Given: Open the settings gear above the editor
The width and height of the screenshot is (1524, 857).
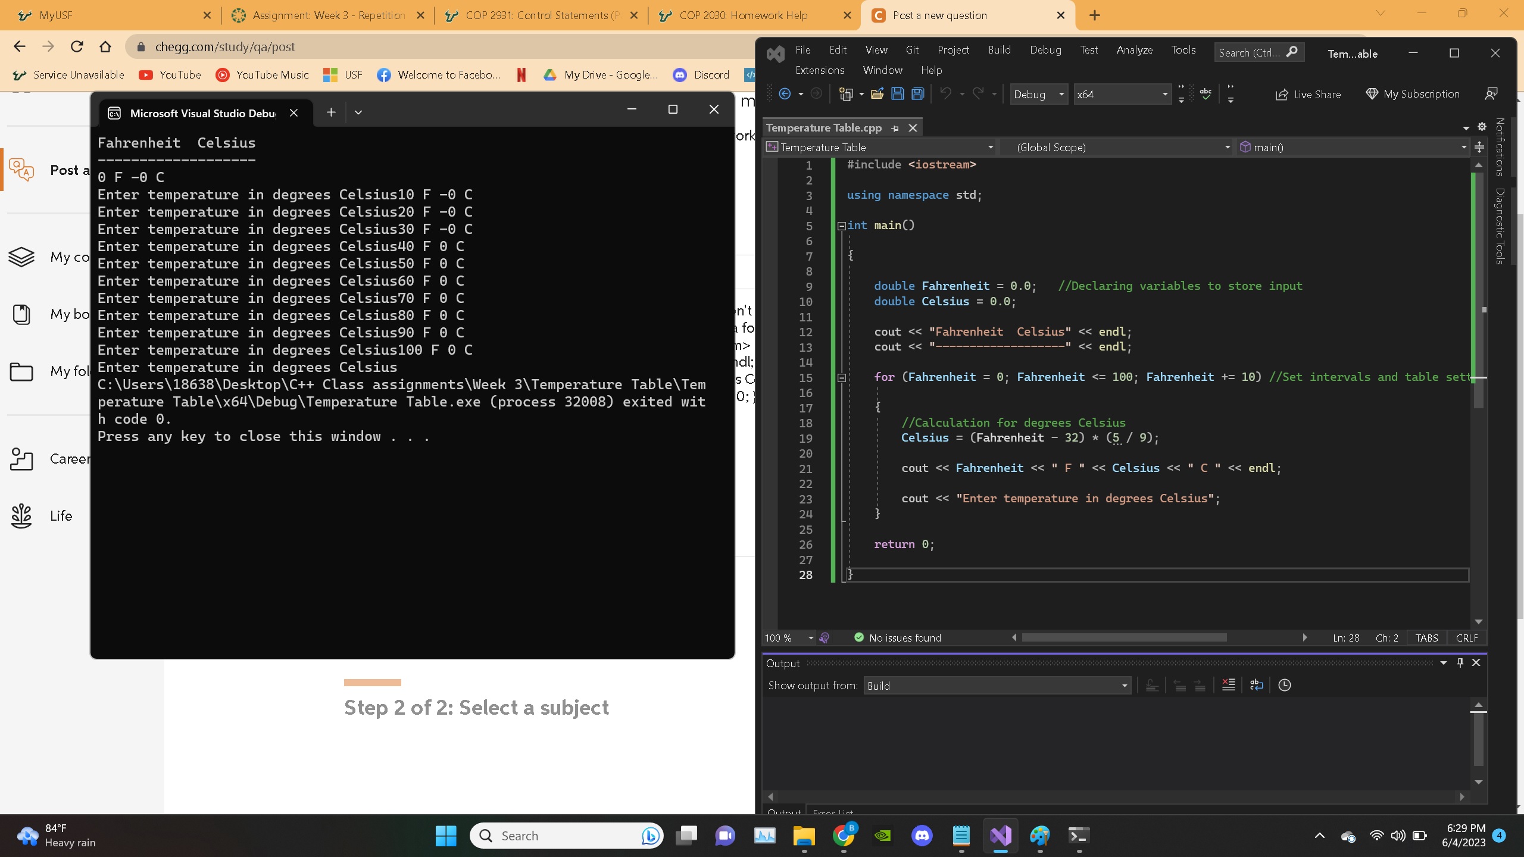Looking at the screenshot, I should click(x=1482, y=126).
